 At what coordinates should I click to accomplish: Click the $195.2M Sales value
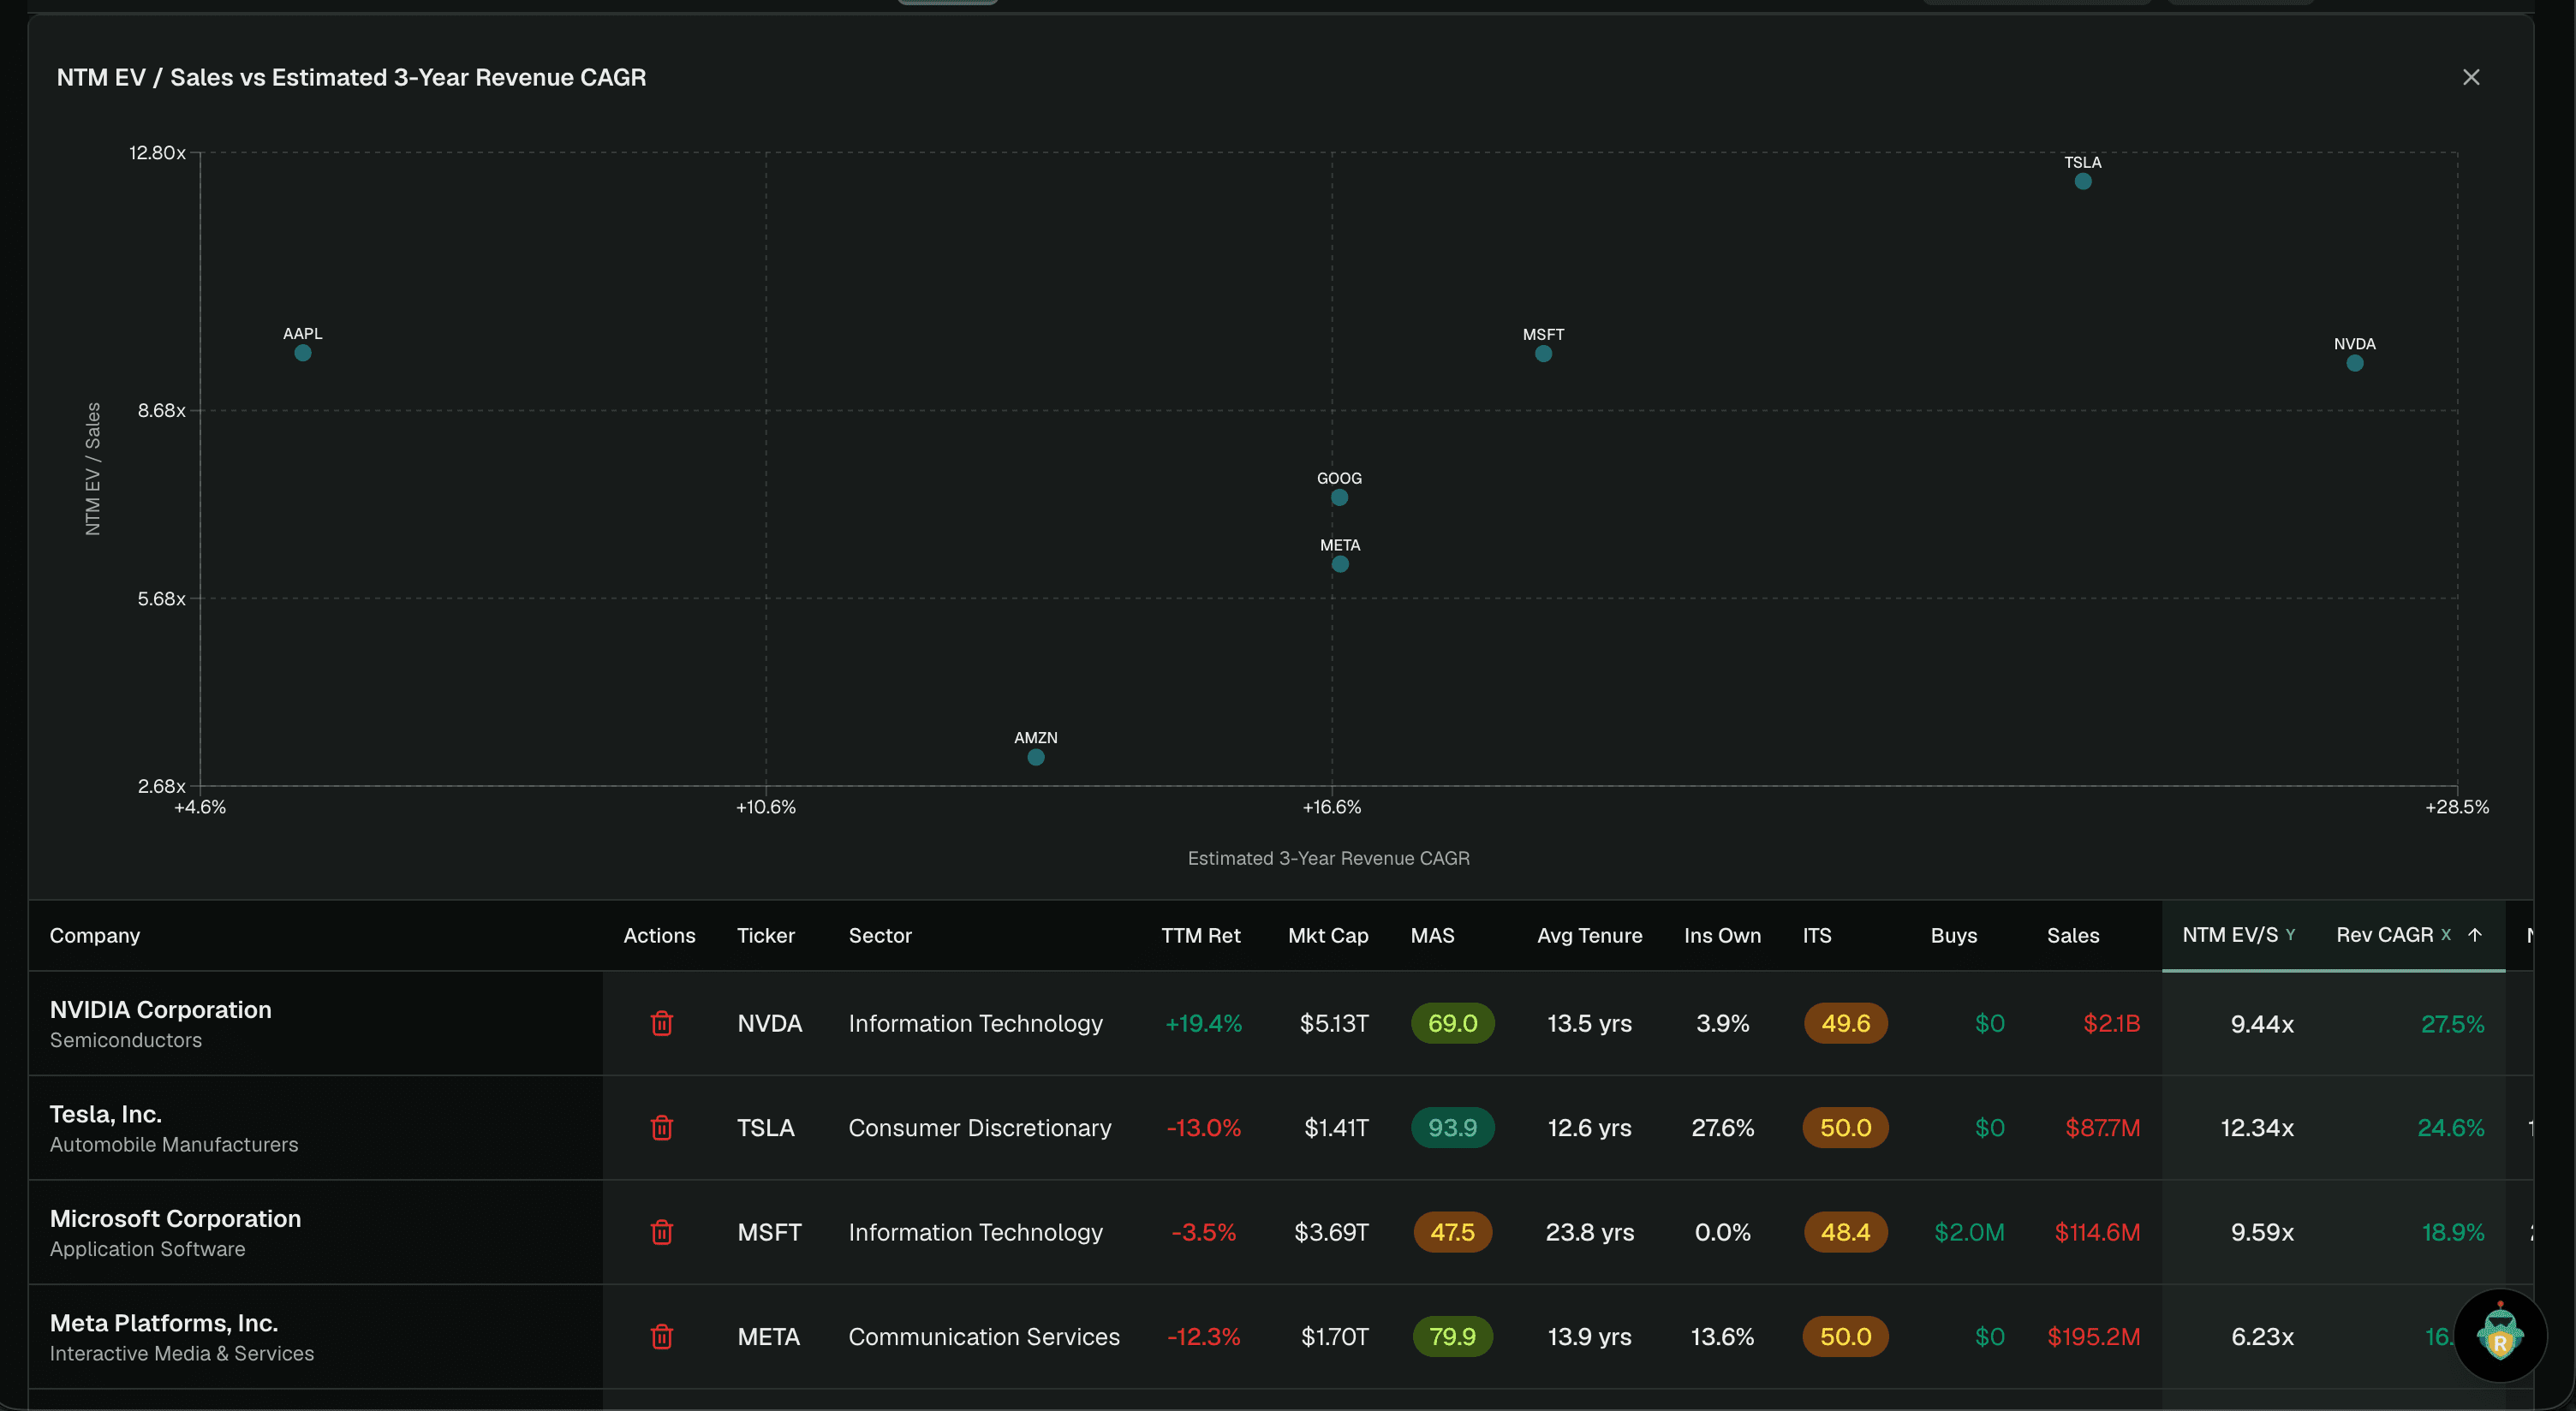pos(2093,1336)
